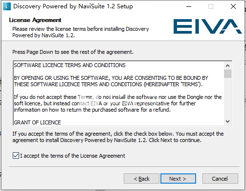The image size is (246, 191).
Task: Close the setup window with the X
Action: click(x=233, y=6)
